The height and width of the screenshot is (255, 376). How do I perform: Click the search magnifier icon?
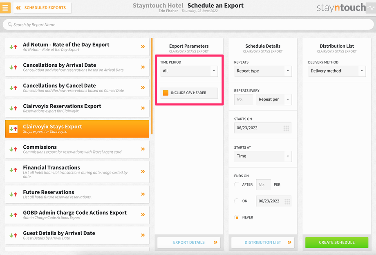[x=10, y=24]
